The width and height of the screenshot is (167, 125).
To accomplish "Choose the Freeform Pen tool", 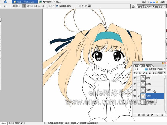I will click(x=28, y=6).
